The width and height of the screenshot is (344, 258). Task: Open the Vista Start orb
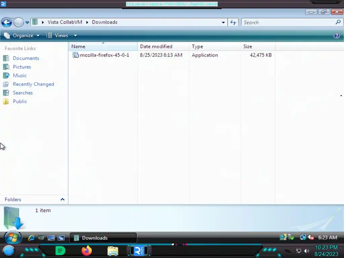pos(12,238)
